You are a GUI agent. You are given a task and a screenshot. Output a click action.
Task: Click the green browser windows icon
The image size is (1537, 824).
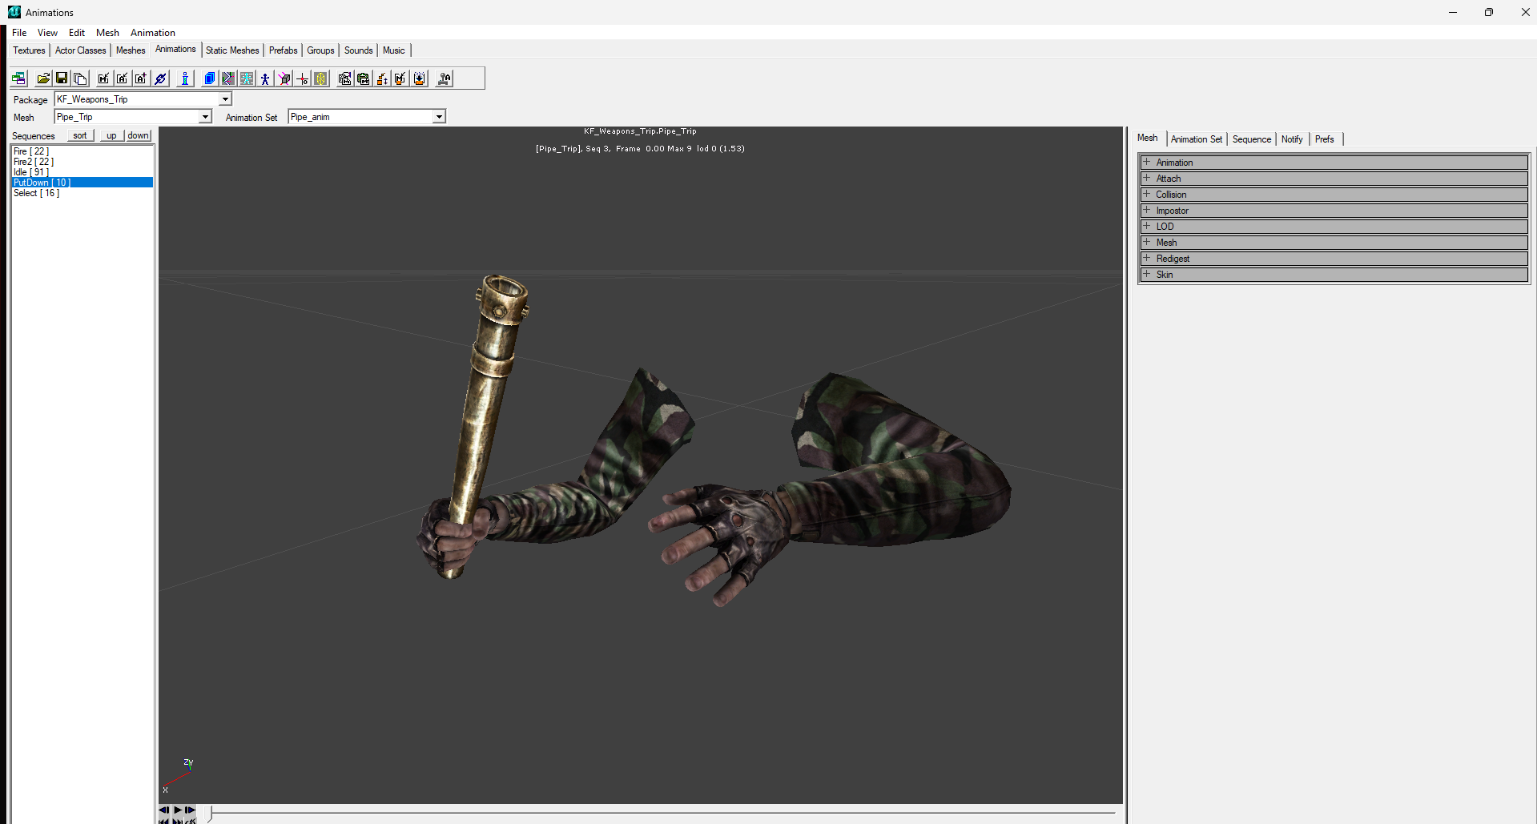[x=18, y=78]
